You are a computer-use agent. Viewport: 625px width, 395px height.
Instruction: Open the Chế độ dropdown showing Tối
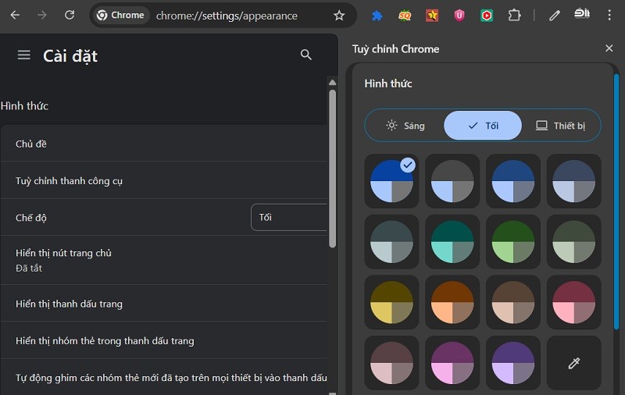(289, 218)
